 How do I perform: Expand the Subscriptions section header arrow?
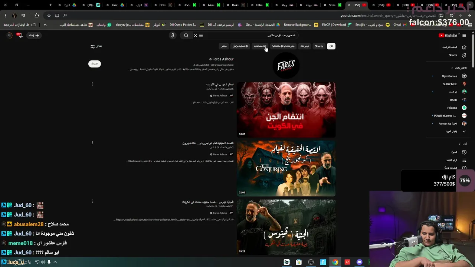[x=452, y=68]
